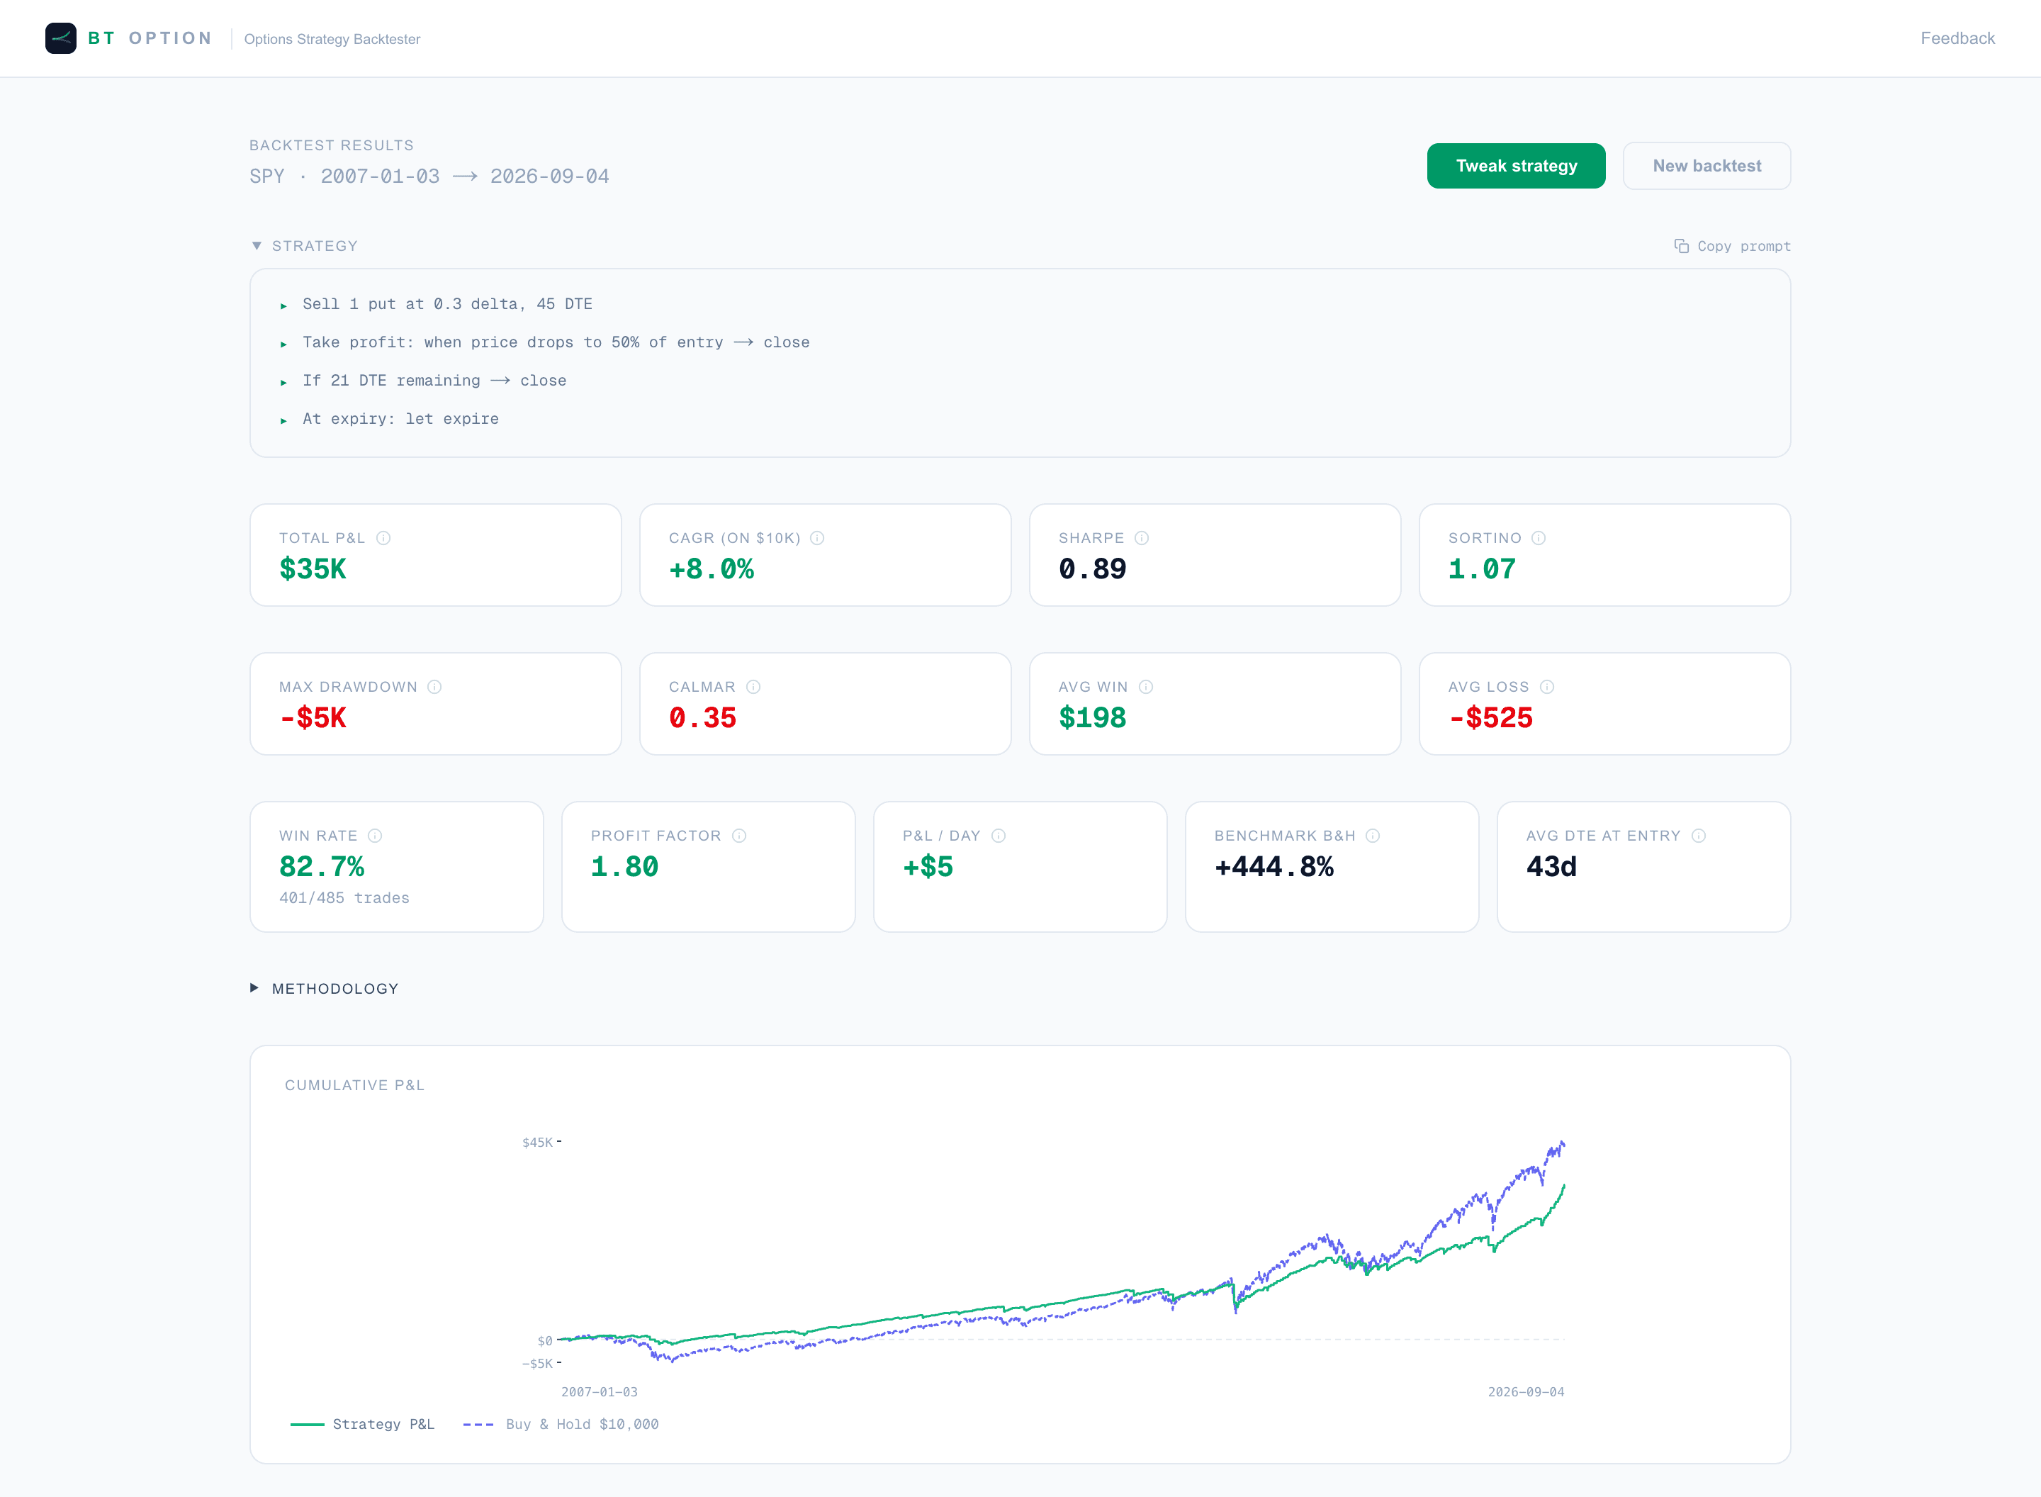The image size is (2041, 1497).
Task: Show the Benchmark B&H info icon
Action: coord(1373,836)
